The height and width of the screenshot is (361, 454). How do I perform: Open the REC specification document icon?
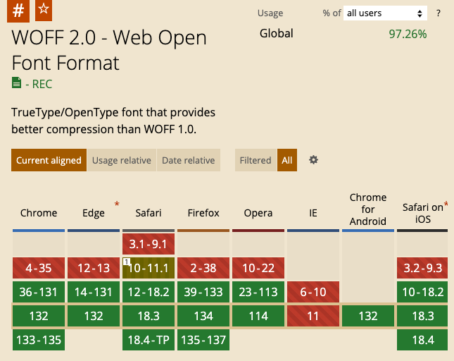pos(16,83)
